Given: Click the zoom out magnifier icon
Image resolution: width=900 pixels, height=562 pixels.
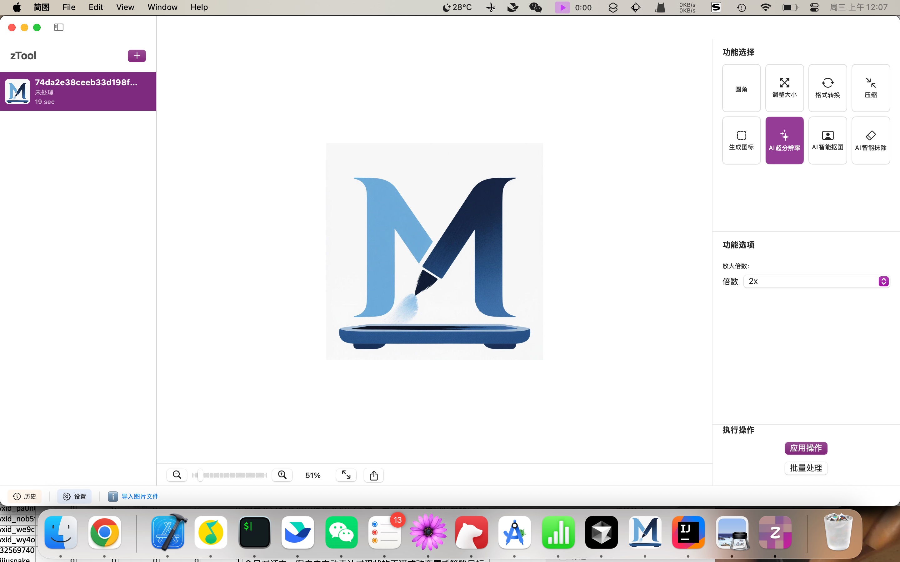Looking at the screenshot, I should click(177, 475).
